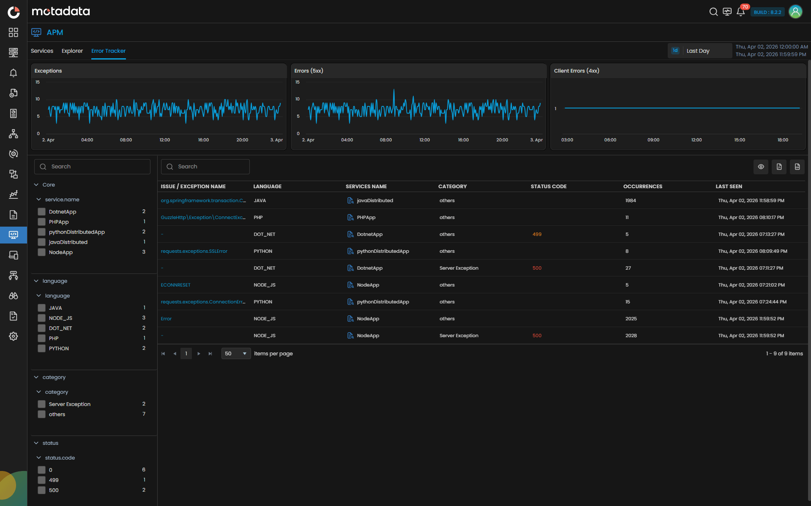This screenshot has width=811, height=506.
Task: Collapse the Core filter group
Action: click(36, 185)
